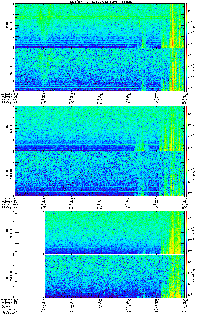Click the THD BL panel PSD color bar
Screen dimensions: 197x315
click(186, 128)
